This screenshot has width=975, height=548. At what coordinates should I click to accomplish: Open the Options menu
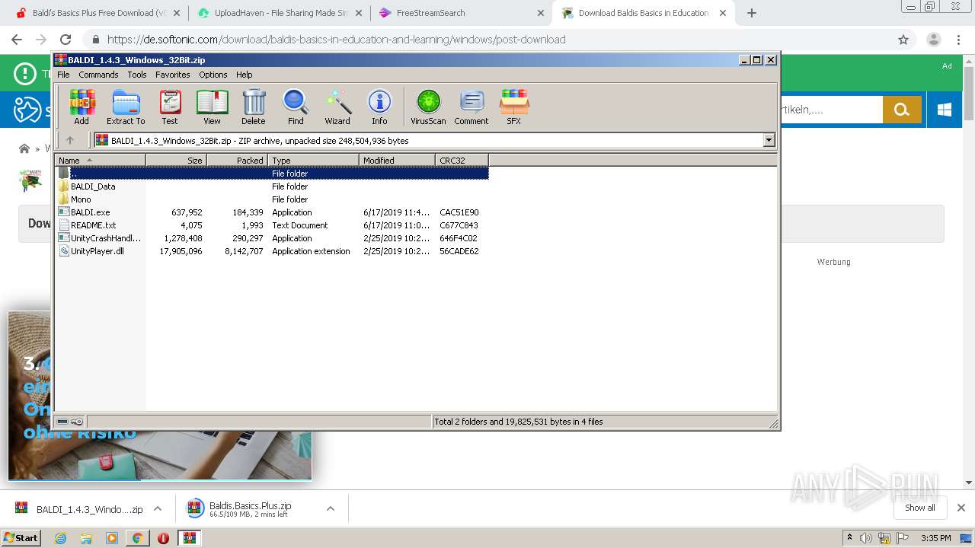213,75
